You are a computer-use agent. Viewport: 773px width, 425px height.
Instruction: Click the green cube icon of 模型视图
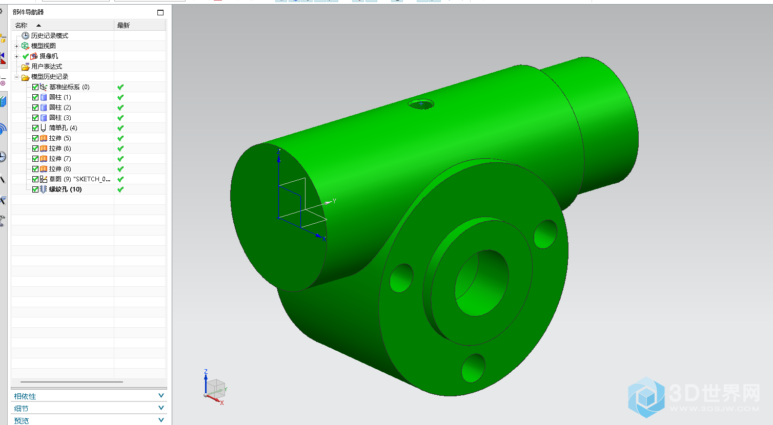(25, 46)
